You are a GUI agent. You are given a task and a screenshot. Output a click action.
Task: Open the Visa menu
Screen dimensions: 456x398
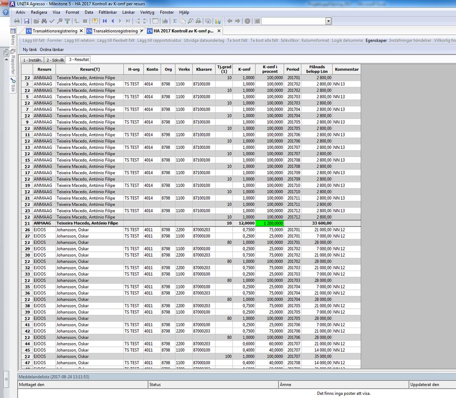57,12
